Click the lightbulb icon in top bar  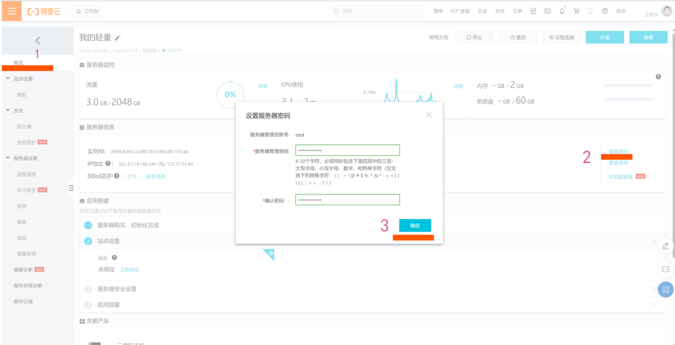[x=591, y=11]
